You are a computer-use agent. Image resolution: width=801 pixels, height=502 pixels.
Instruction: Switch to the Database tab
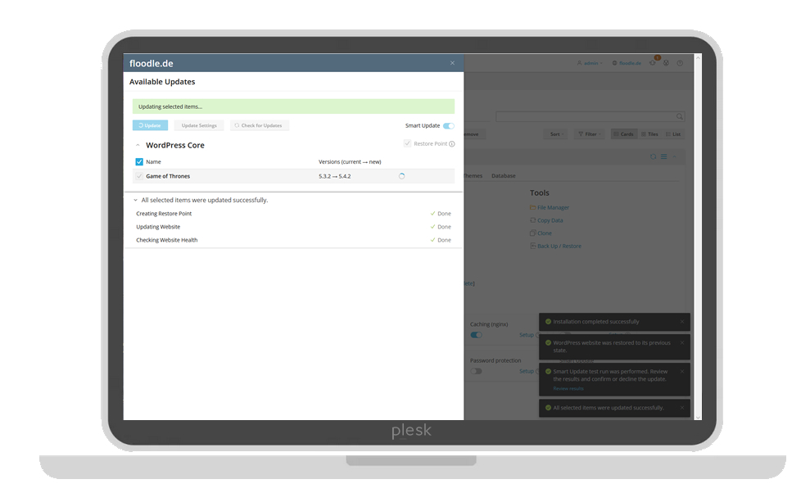pyautogui.click(x=503, y=176)
